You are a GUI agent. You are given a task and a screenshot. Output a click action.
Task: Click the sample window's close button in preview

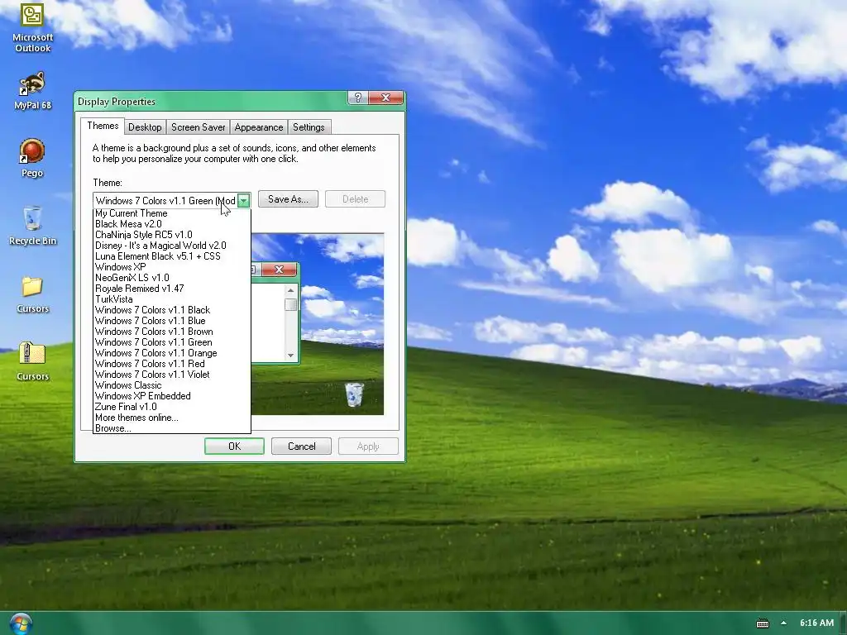pyautogui.click(x=279, y=270)
